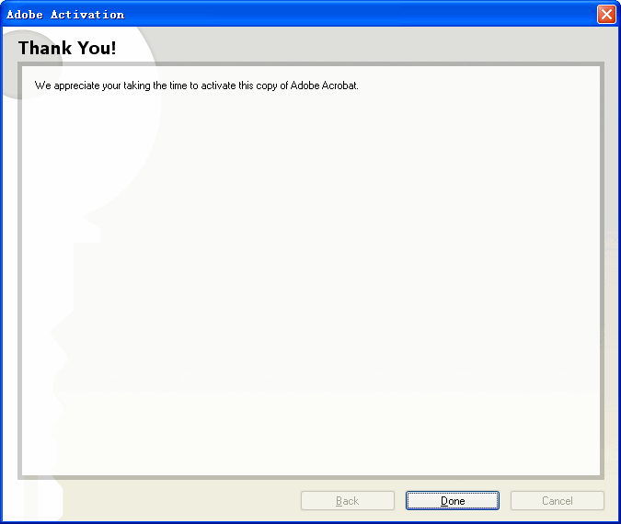
Task: Click the footer space left of Back
Action: pos(178,501)
